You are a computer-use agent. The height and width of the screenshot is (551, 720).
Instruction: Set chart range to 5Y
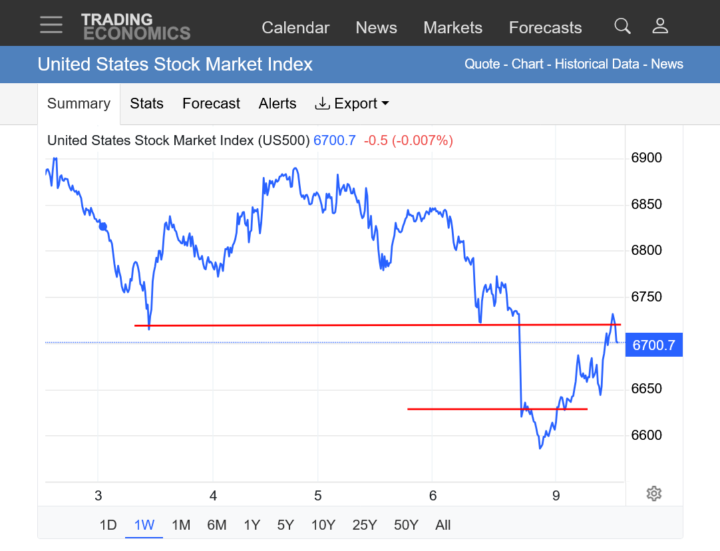[x=285, y=525]
